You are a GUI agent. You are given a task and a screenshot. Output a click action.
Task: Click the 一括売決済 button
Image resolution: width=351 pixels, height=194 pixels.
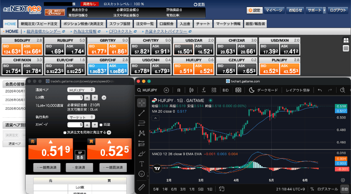[x=47, y=167]
